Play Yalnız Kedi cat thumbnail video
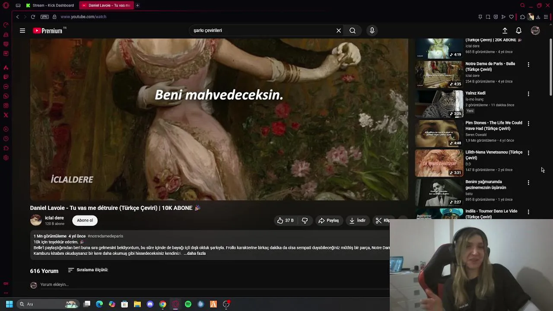 point(439,104)
